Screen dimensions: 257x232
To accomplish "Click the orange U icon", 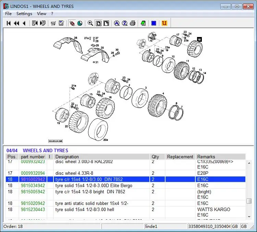I will 164,23.
